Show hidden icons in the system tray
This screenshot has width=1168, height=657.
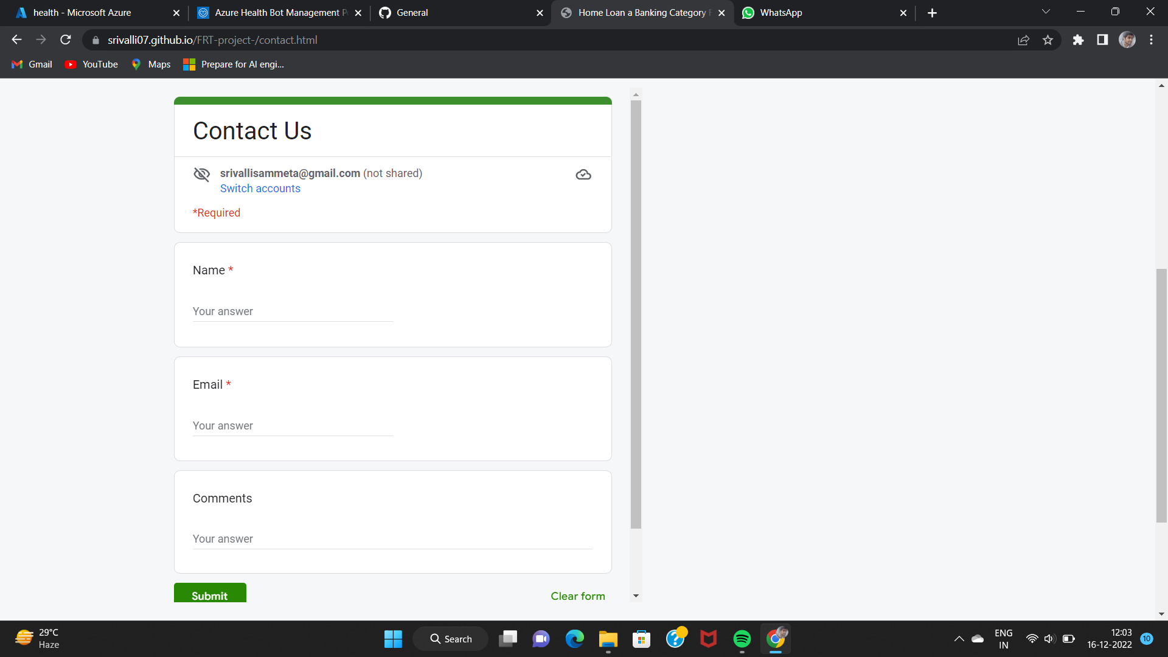[x=959, y=639]
